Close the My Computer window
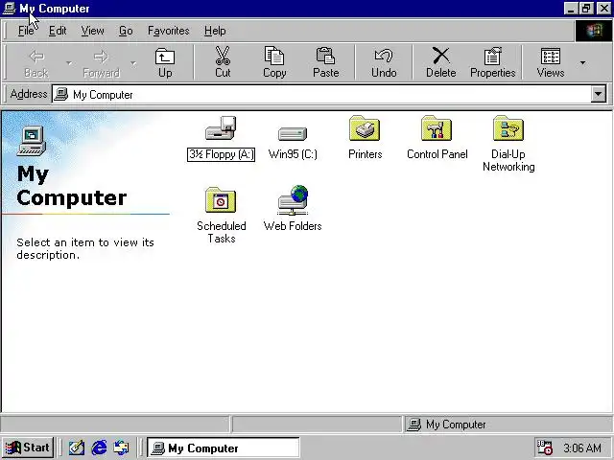 603,9
